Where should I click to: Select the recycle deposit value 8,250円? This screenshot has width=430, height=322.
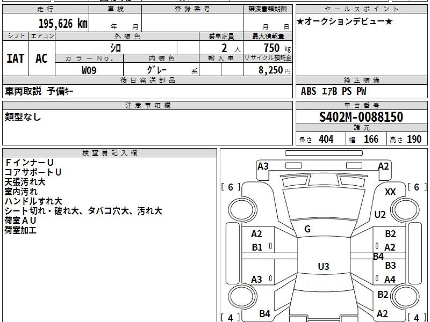274,70
